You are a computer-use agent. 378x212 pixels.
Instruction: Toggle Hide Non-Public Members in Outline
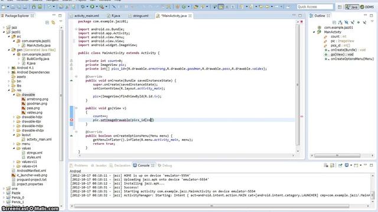coord(359,22)
